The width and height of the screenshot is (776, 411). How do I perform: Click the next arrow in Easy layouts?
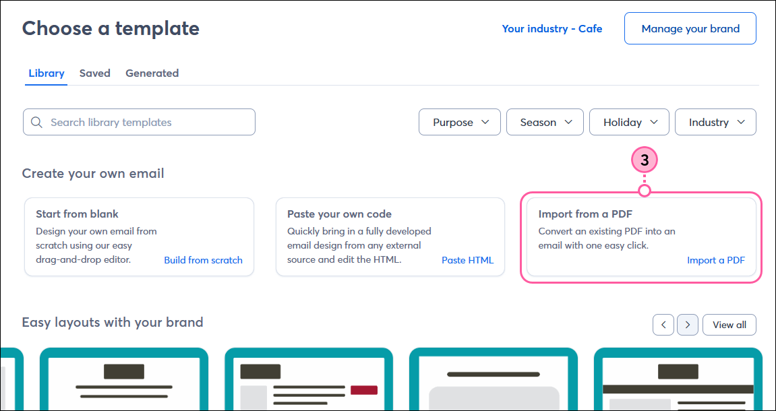click(x=687, y=325)
